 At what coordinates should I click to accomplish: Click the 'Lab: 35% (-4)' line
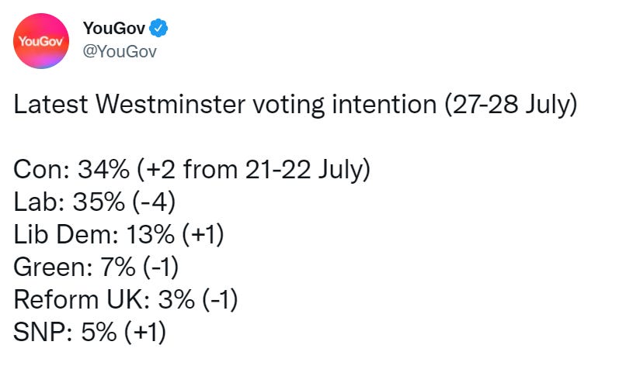coord(95,202)
